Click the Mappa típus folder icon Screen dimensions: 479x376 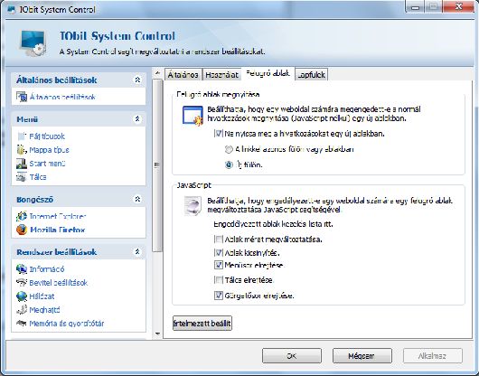pyautogui.click(x=22, y=150)
